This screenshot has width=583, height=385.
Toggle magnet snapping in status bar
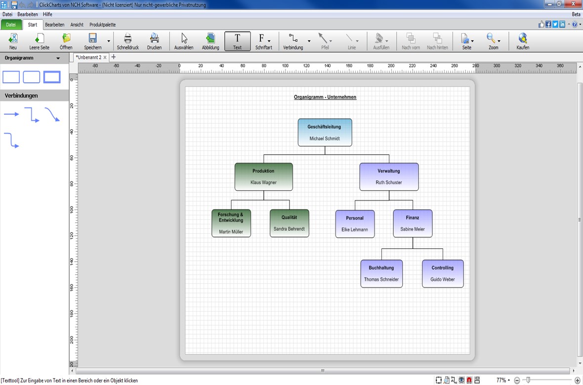(469, 380)
